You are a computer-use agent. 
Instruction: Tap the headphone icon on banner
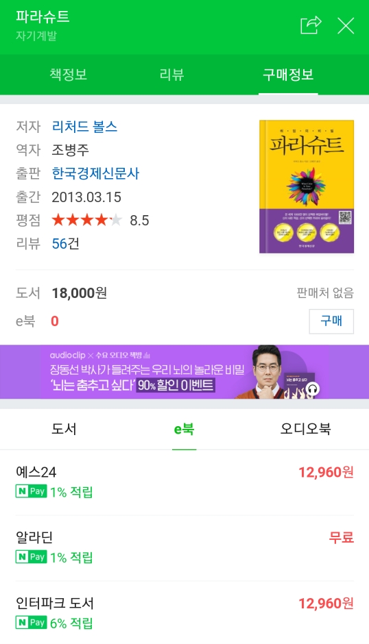pyautogui.click(x=313, y=388)
